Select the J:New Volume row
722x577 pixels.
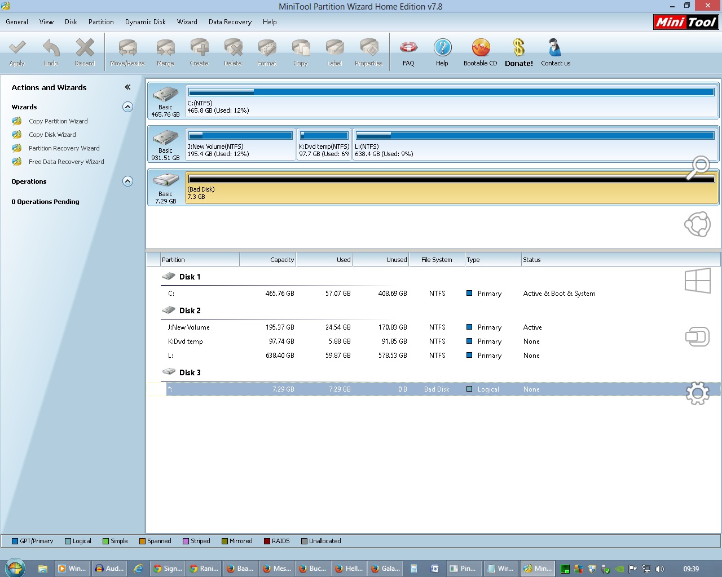coord(433,327)
